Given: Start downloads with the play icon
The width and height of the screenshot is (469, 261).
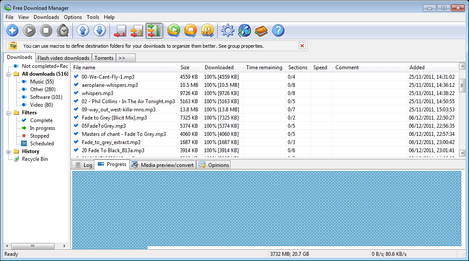Looking at the screenshot, I should (x=29, y=30).
